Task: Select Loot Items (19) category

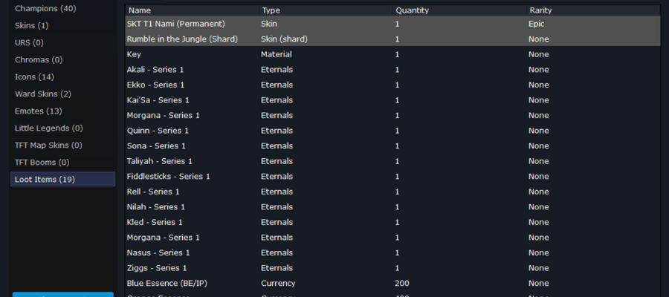Action: tap(62, 179)
